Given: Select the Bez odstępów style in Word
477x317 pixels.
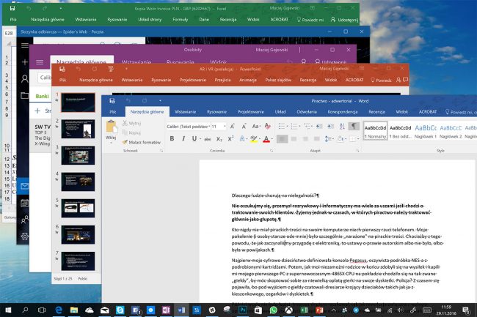Looking at the screenshot, I should 401,131.
